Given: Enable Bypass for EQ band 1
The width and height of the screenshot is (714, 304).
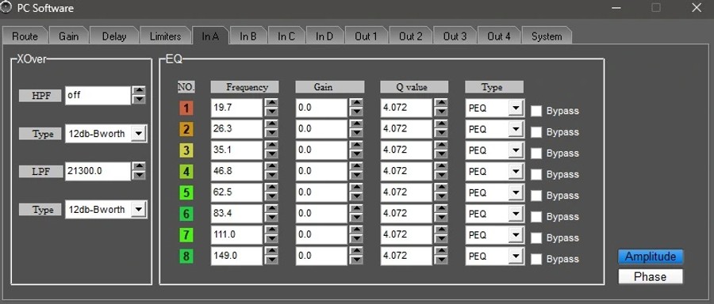Looking at the screenshot, I should pyautogui.click(x=536, y=111).
